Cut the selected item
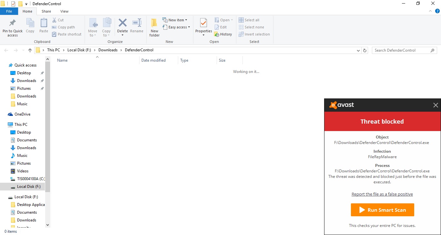This screenshot has height=235, width=441. point(58,20)
